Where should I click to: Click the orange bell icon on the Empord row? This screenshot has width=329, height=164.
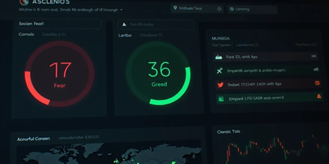pos(319,96)
